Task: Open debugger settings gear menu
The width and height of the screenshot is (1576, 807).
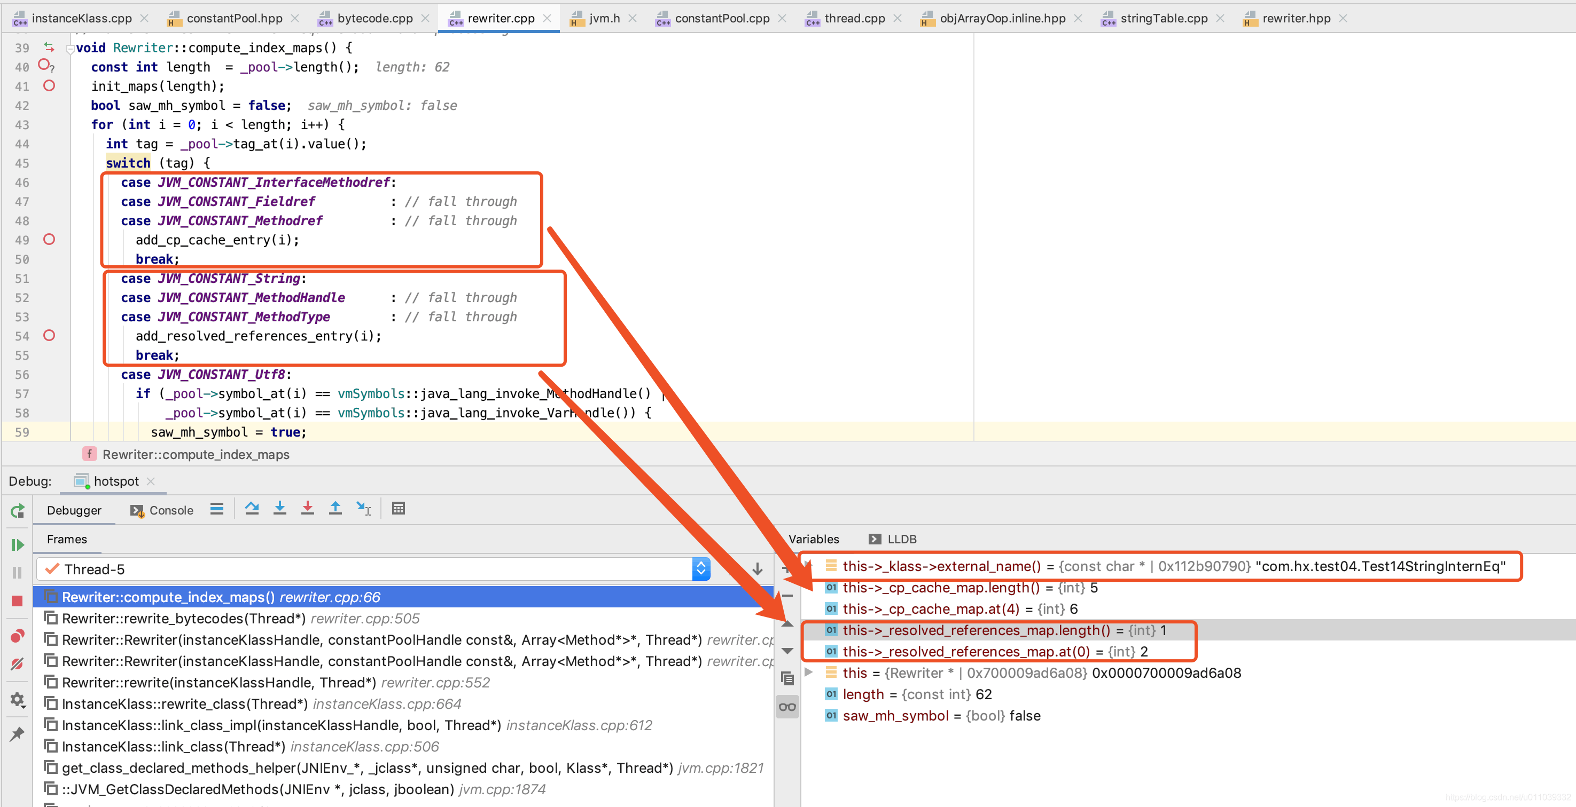Action: [17, 699]
